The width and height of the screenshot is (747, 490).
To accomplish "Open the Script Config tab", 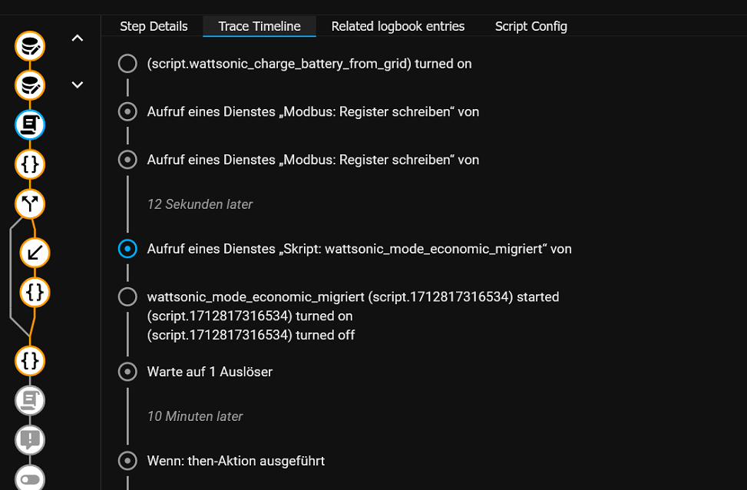I will (x=531, y=26).
